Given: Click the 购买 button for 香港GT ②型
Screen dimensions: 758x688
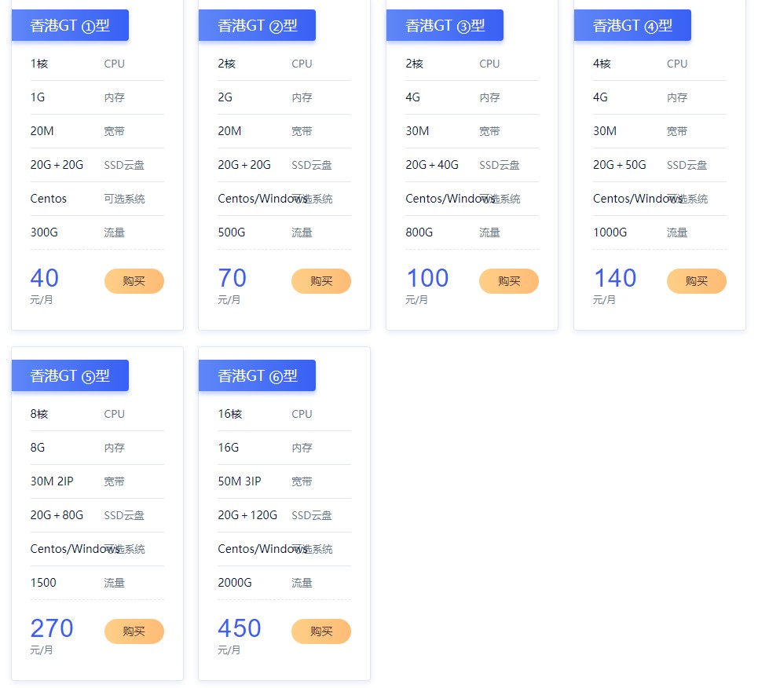Looking at the screenshot, I should (320, 280).
